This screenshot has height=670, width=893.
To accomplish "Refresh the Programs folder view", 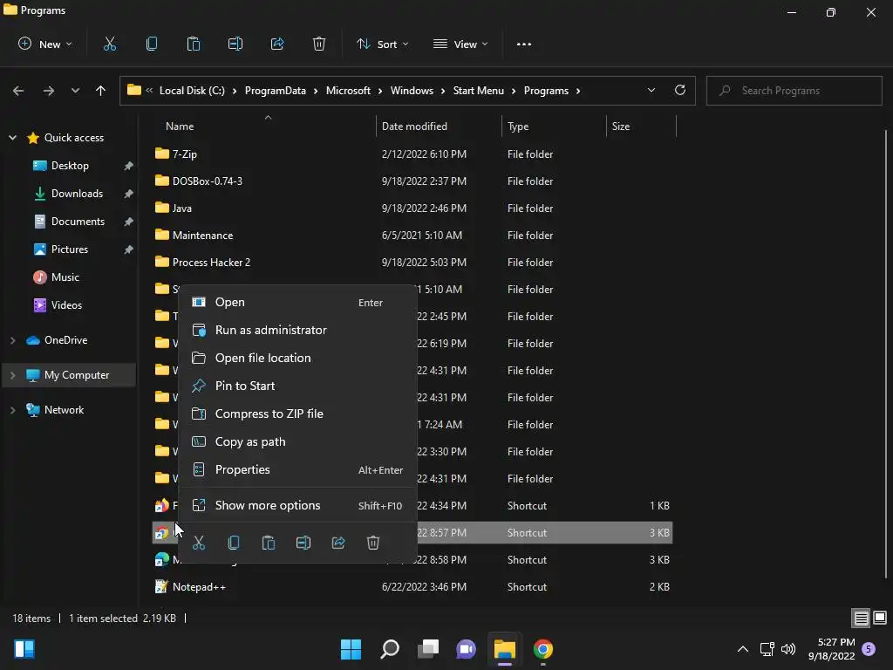I will pos(680,90).
